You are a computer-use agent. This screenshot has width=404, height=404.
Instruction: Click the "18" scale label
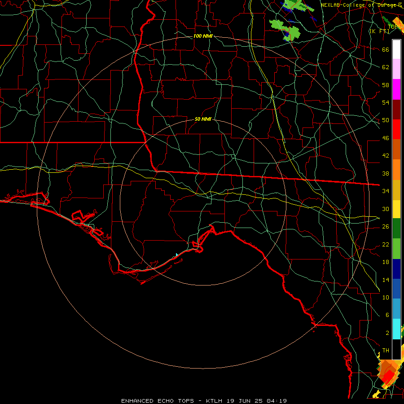pyautogui.click(x=386, y=262)
